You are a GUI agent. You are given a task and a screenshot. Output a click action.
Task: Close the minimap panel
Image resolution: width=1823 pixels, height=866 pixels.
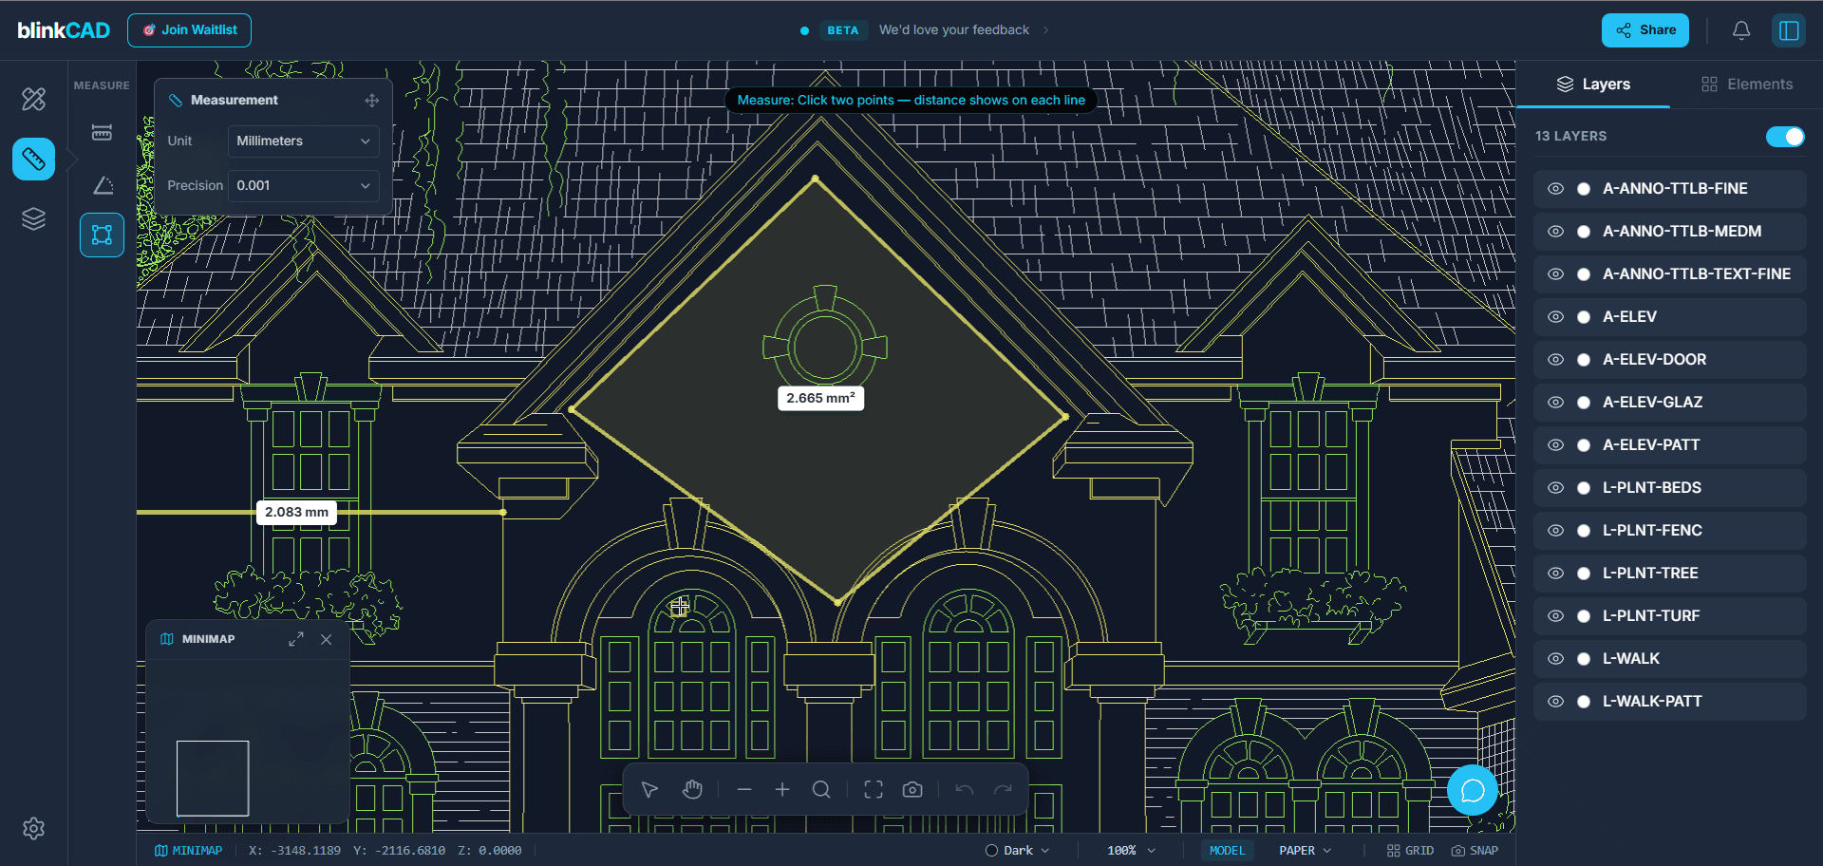(x=326, y=639)
